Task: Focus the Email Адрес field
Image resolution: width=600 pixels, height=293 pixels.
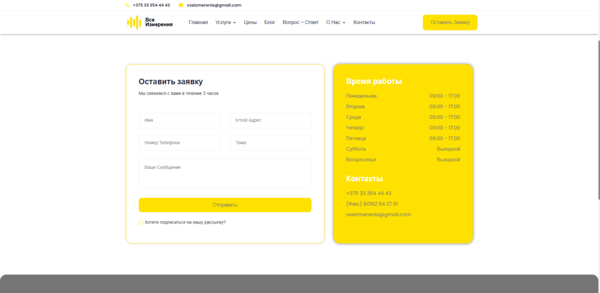Action: click(271, 120)
